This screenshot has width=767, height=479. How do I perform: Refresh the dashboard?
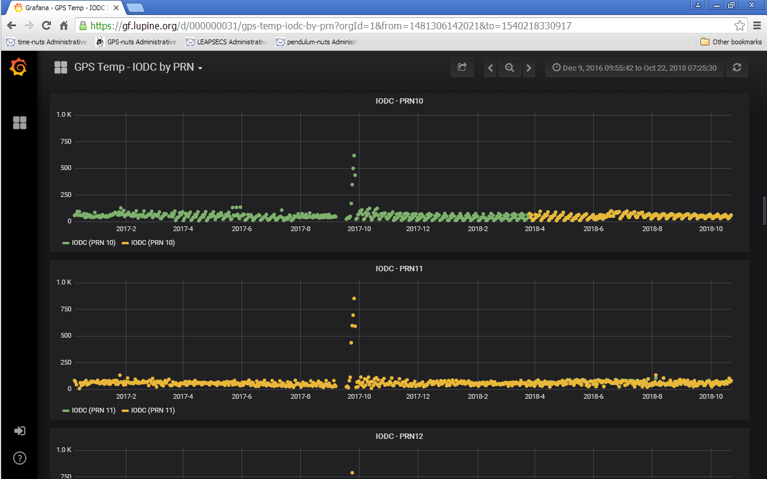(736, 68)
